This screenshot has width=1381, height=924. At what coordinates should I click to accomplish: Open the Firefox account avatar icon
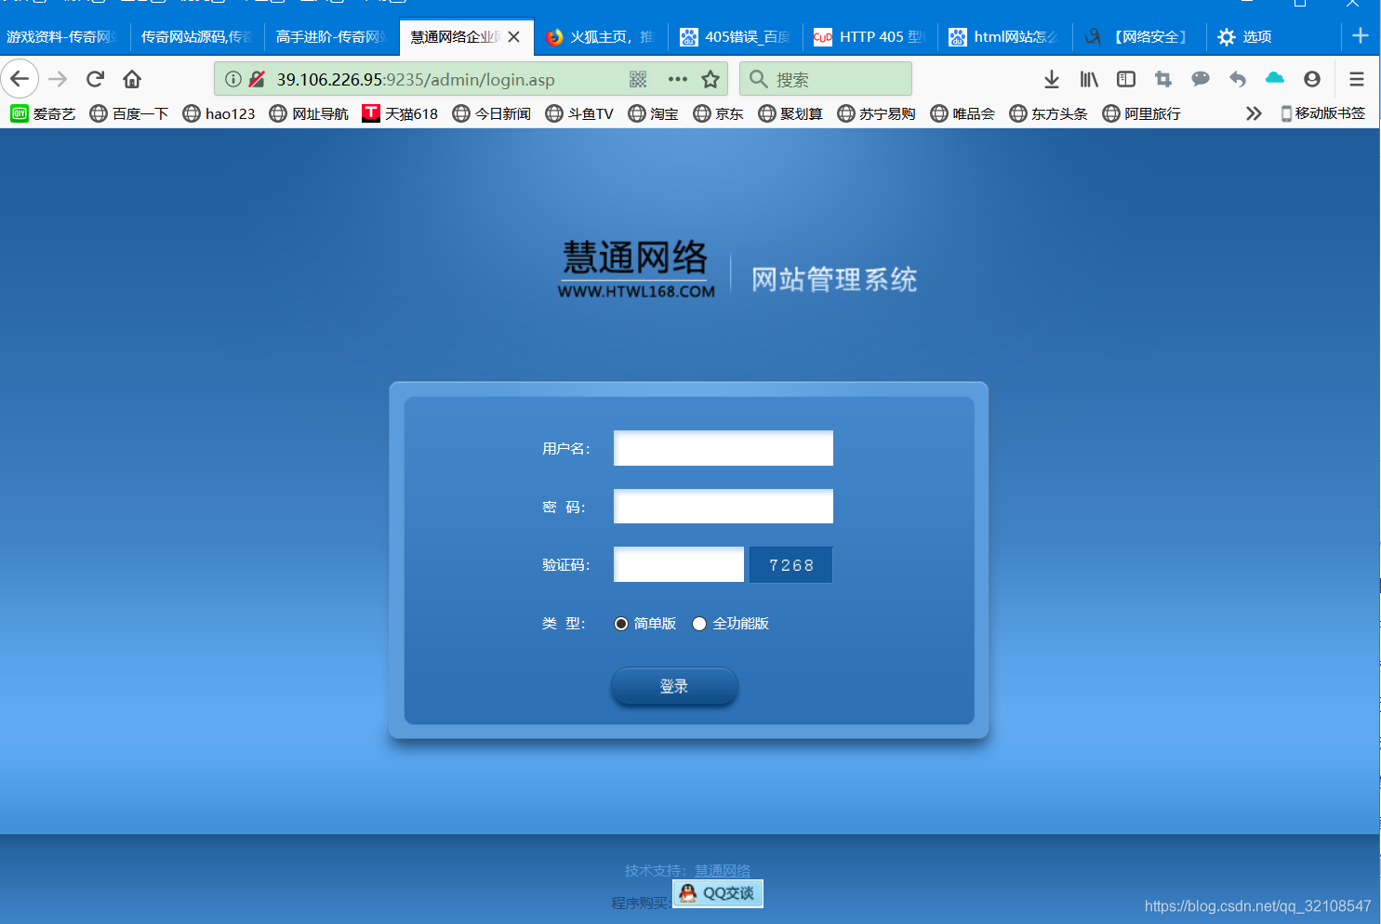(1312, 79)
